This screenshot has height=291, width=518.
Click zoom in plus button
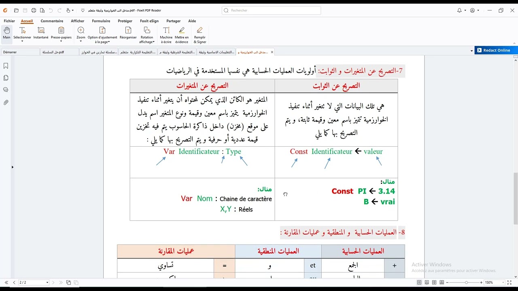point(481,283)
